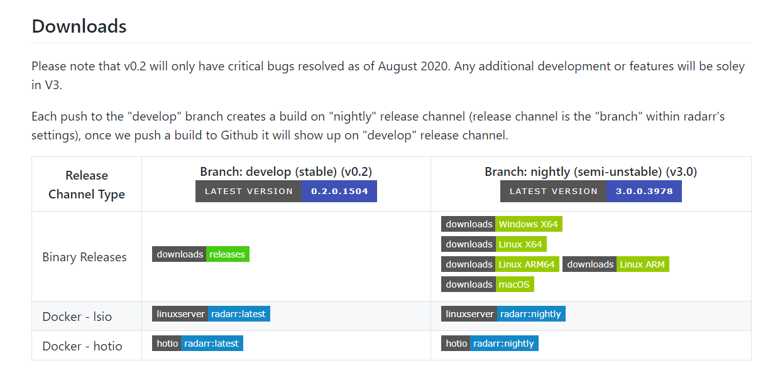768x368 pixels.
Task: Click the Binary Releases row header
Action: 84,257
